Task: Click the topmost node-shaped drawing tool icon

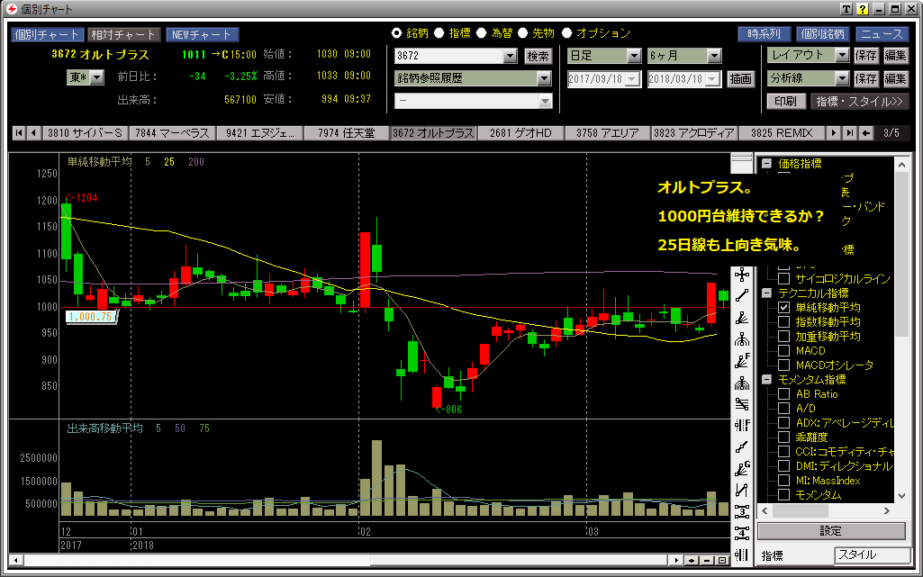Action: click(x=742, y=273)
